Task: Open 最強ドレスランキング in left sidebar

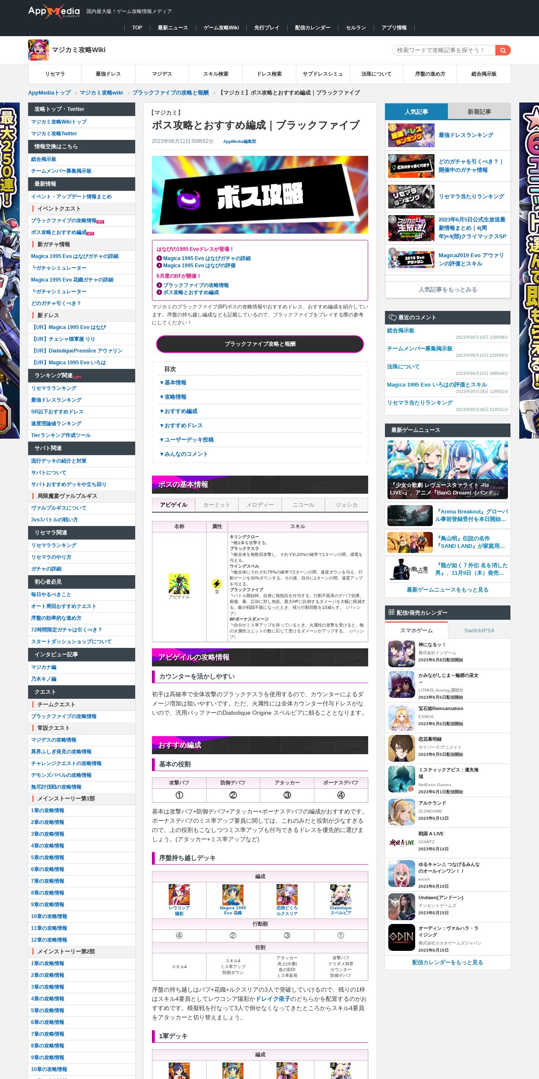Action: coord(56,400)
